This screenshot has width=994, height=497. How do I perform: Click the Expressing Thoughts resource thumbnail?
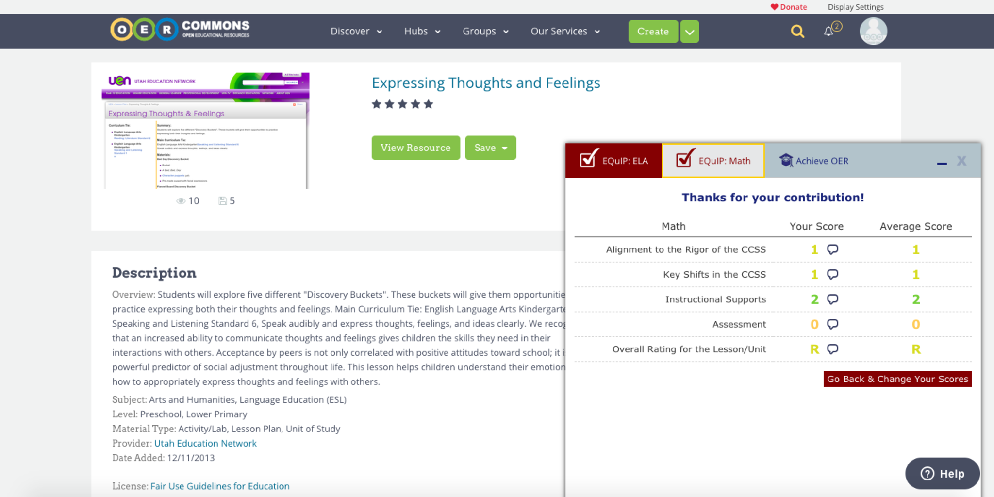click(x=205, y=131)
